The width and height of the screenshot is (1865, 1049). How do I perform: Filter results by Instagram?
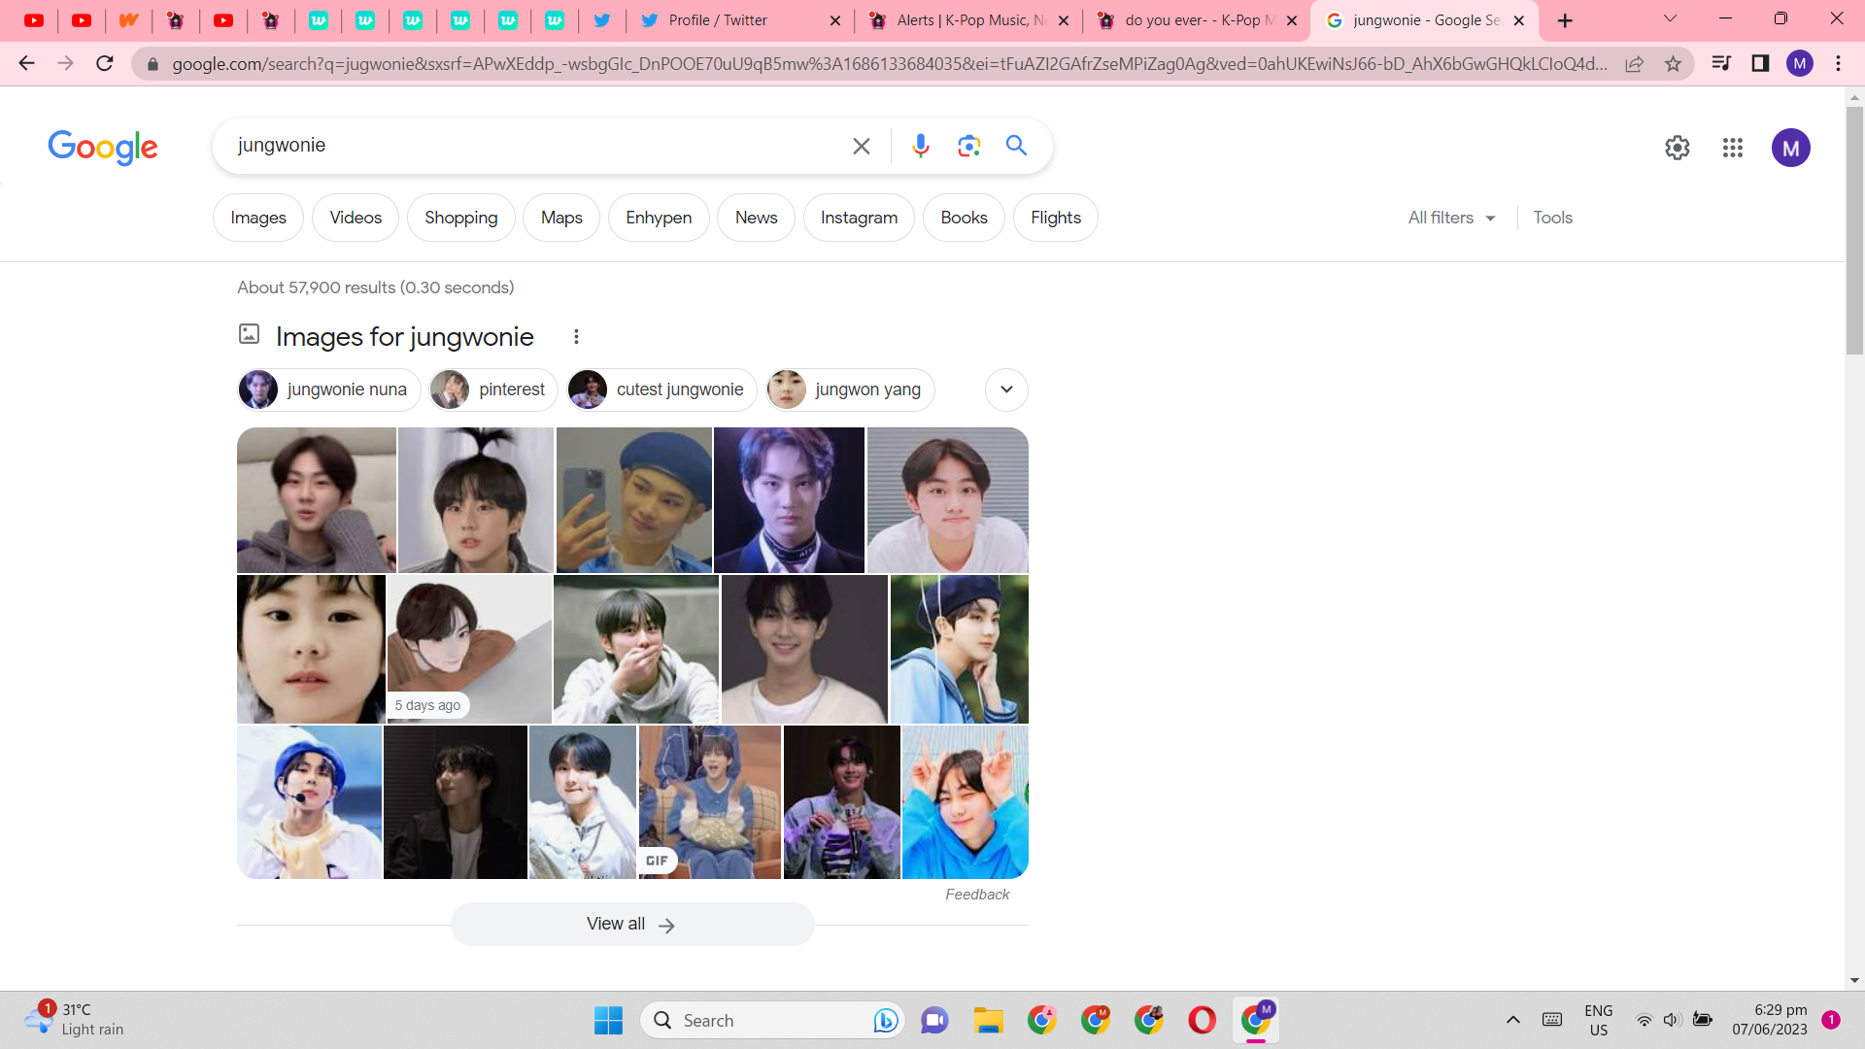[859, 218]
